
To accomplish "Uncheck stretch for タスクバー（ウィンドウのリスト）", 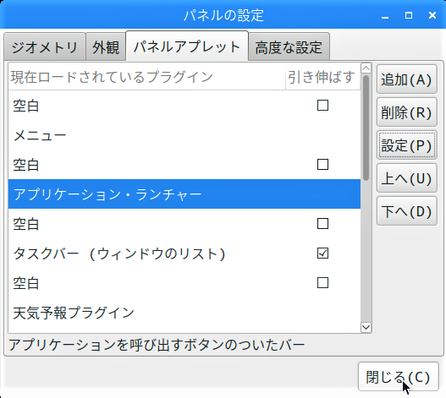I will 322,254.
